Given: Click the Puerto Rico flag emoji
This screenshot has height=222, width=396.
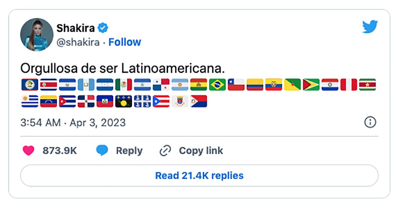Looking at the screenshot, I should [x=161, y=102].
